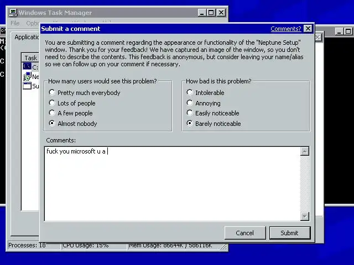Select the window icon task starting with 'Su'

27,86
